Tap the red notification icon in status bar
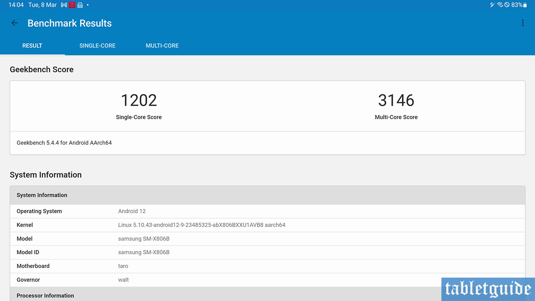 (x=72, y=5)
